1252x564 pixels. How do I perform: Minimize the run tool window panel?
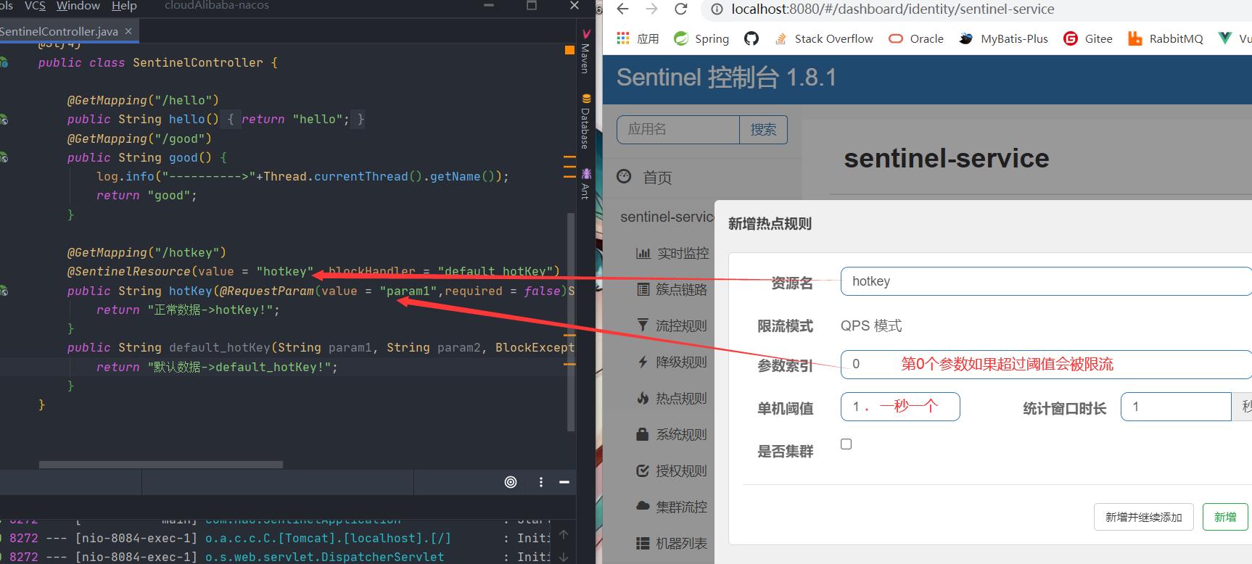coord(564,482)
